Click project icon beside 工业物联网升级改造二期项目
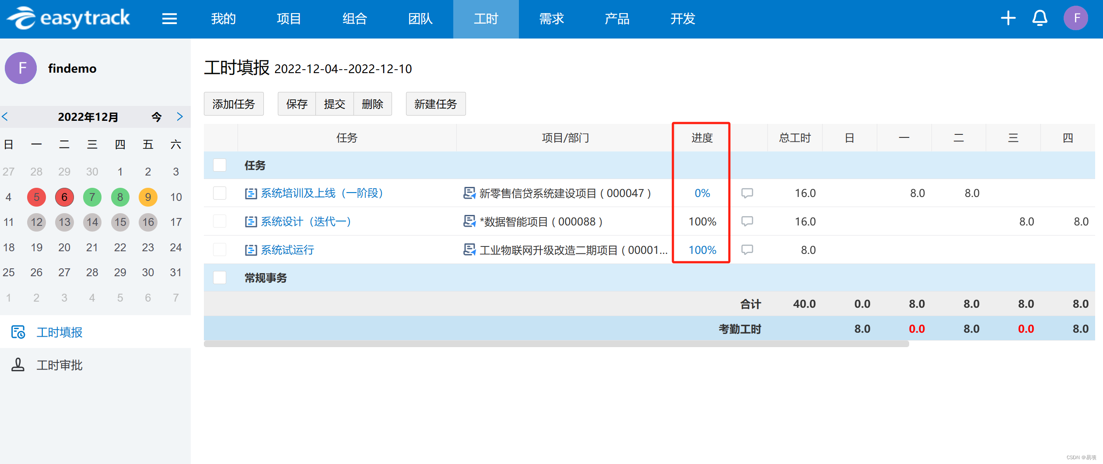 (x=469, y=250)
